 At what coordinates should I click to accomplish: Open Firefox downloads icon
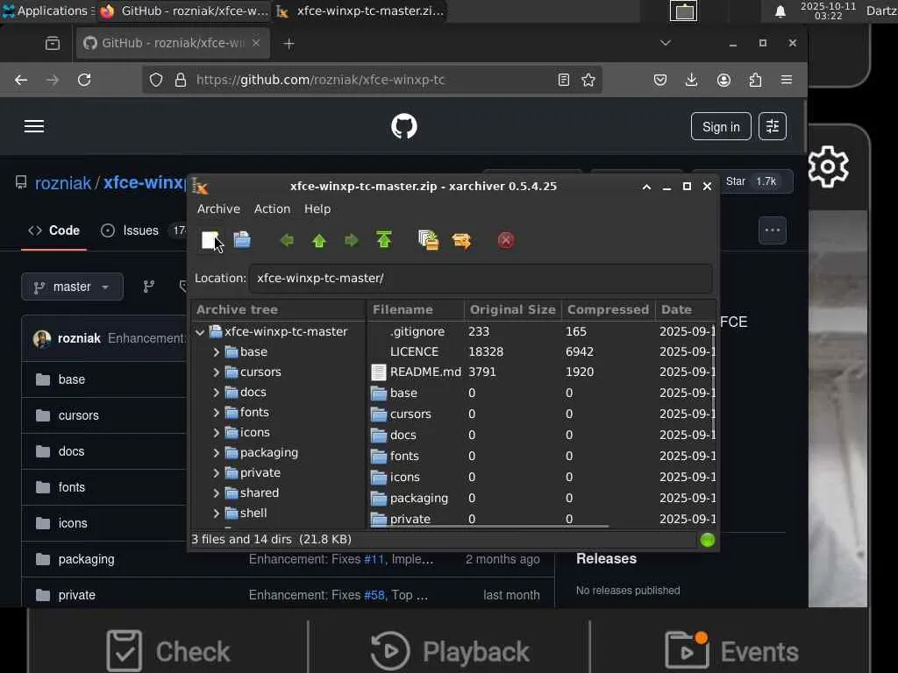click(691, 80)
